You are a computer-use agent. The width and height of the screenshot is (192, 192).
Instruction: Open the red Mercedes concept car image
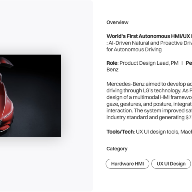click(x=30, y=96)
